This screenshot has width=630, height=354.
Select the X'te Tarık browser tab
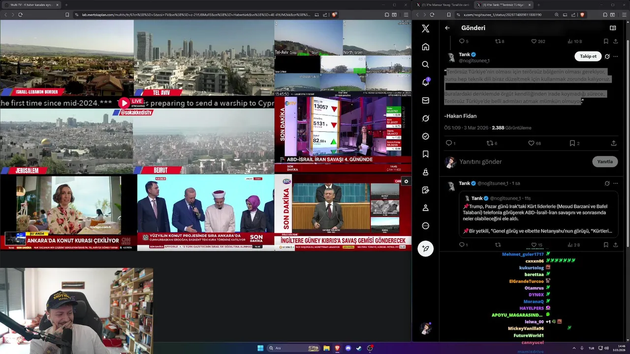pos(503,5)
